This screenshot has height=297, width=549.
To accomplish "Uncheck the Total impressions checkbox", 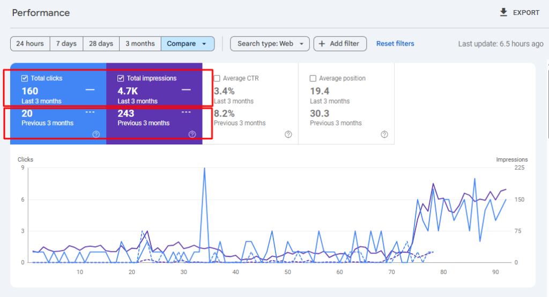I will click(x=121, y=78).
